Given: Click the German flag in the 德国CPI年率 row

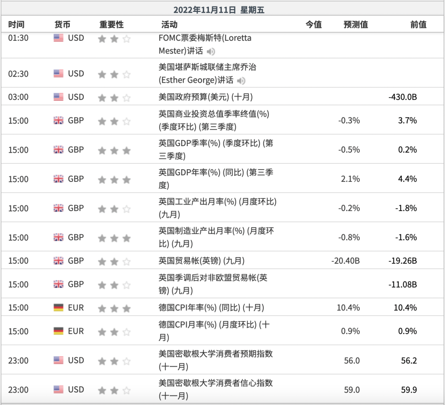Looking at the screenshot, I should tap(59, 307).
